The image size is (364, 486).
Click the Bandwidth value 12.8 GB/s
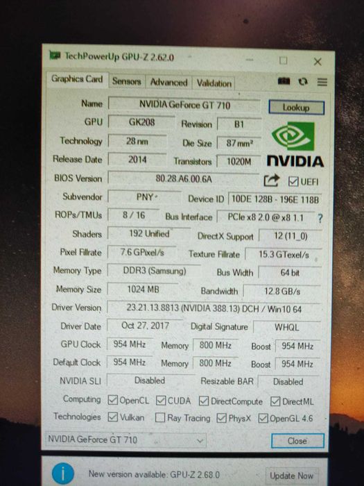click(x=282, y=292)
